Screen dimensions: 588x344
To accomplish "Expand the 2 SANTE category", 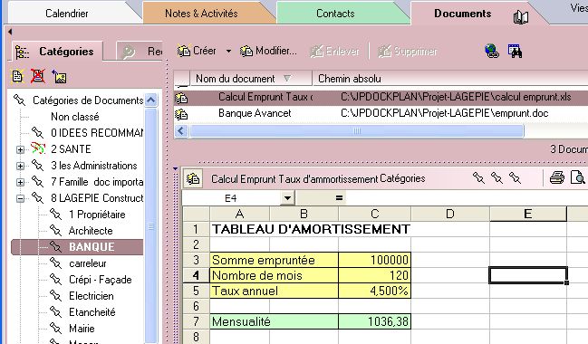I will 20,149.
